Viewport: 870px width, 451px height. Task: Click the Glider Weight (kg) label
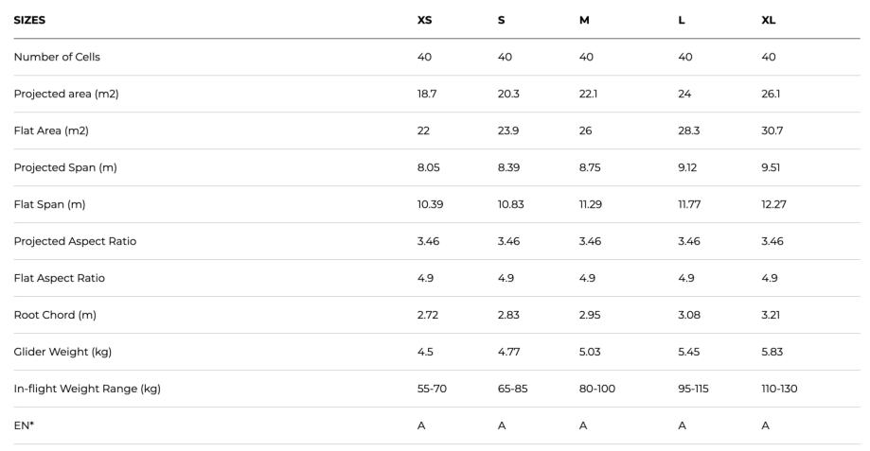62,352
